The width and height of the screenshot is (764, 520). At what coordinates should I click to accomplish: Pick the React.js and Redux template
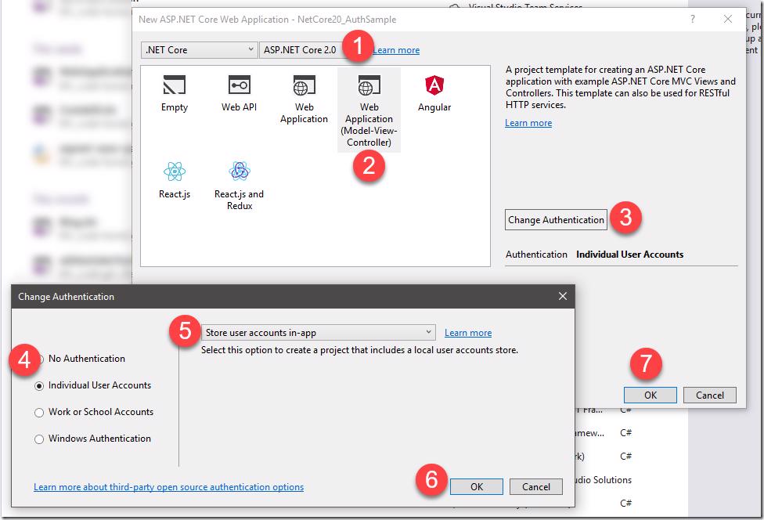(x=239, y=186)
